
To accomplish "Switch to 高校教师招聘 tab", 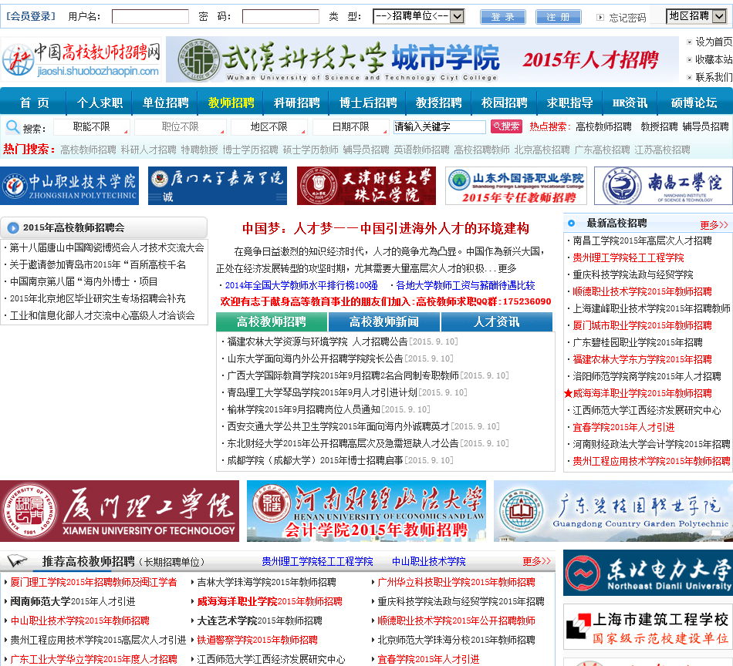I will 271,321.
